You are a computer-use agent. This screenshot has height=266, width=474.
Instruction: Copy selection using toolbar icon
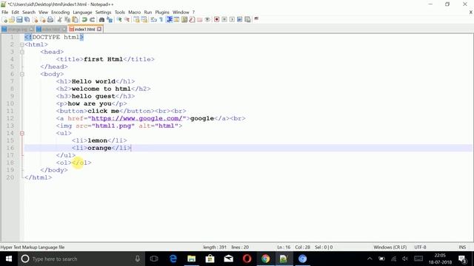[67, 20]
